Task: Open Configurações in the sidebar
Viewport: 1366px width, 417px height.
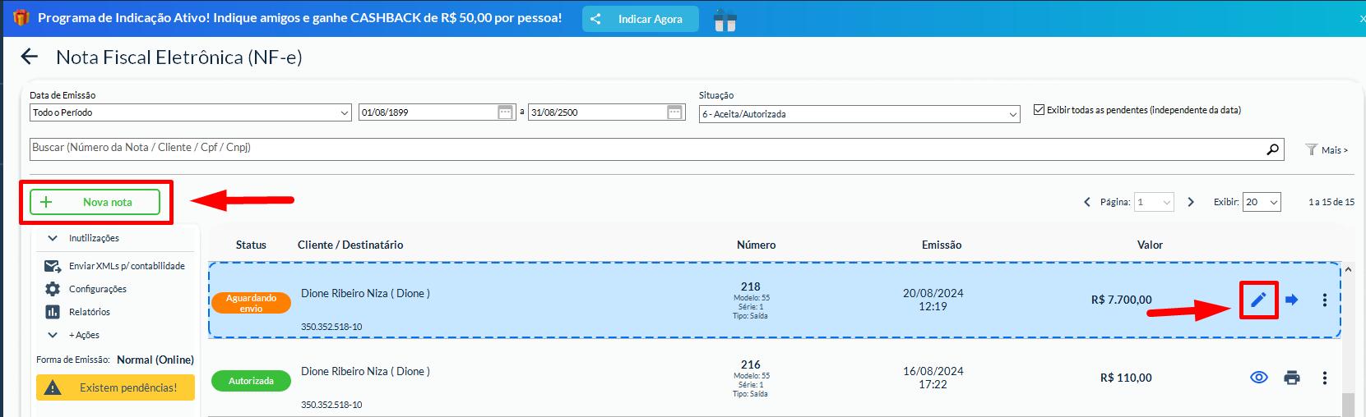Action: tap(97, 289)
